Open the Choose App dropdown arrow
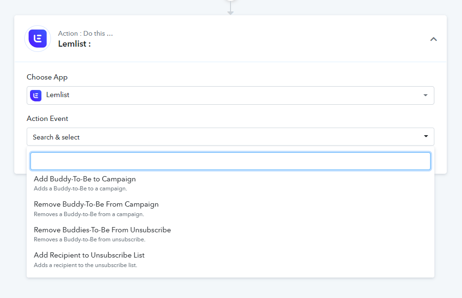Screen dimensions: 462x298 tap(425, 95)
